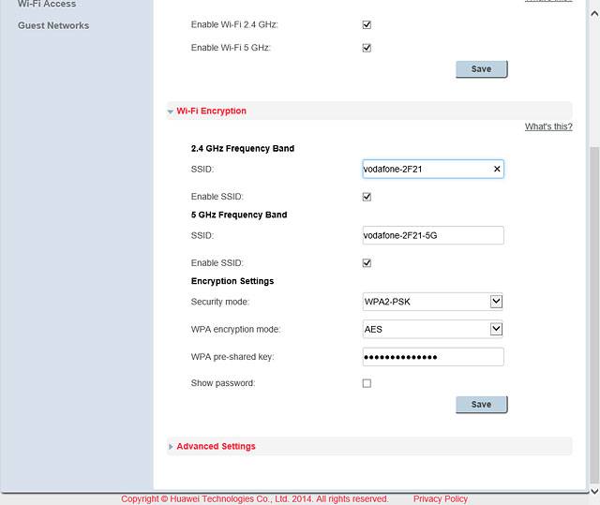This screenshot has height=505, width=600.
Task: Click the Huawei Technologies copyright text
Action: (x=255, y=498)
